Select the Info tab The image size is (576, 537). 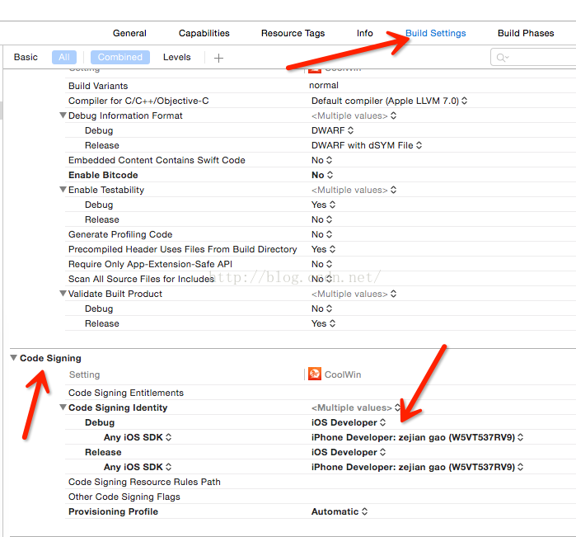[364, 33]
